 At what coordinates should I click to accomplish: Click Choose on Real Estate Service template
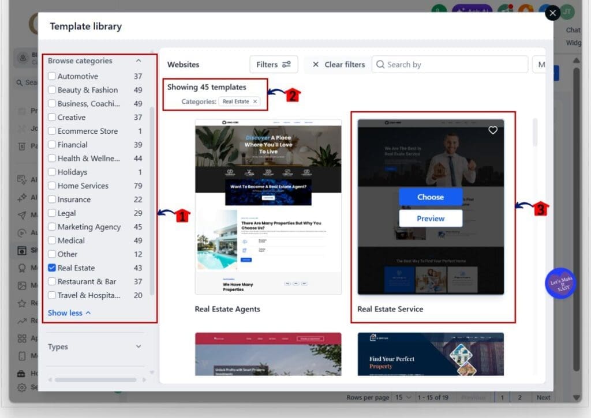pyautogui.click(x=431, y=197)
